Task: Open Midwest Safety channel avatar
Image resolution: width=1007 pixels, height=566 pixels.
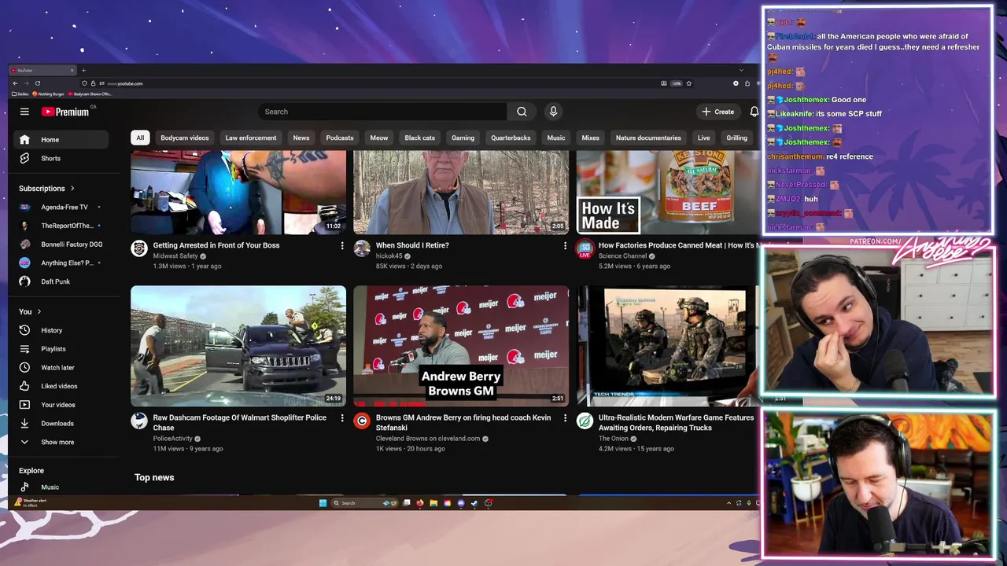Action: click(x=139, y=248)
